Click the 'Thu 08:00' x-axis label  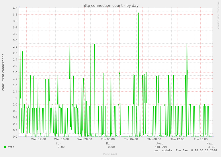pos(154,139)
